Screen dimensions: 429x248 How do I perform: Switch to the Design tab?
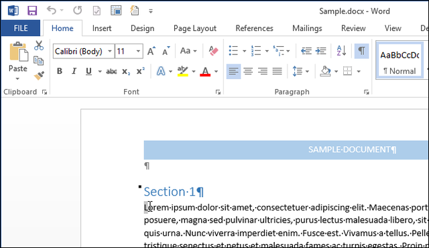point(142,28)
